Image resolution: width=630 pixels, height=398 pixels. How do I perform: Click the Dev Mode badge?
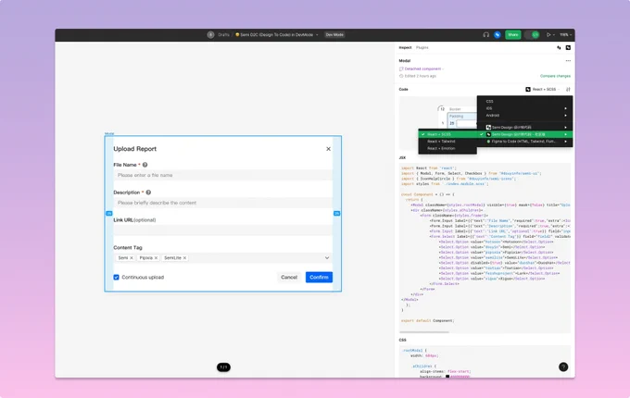[x=334, y=35]
